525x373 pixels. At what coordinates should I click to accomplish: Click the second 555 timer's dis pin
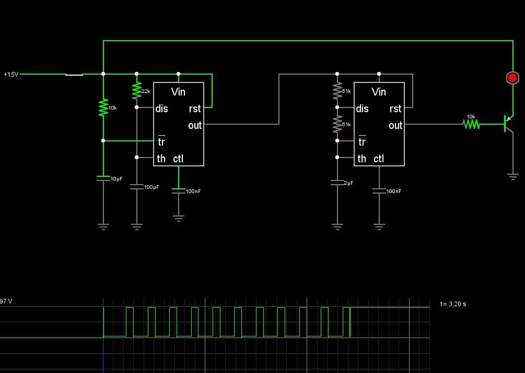[x=363, y=109]
